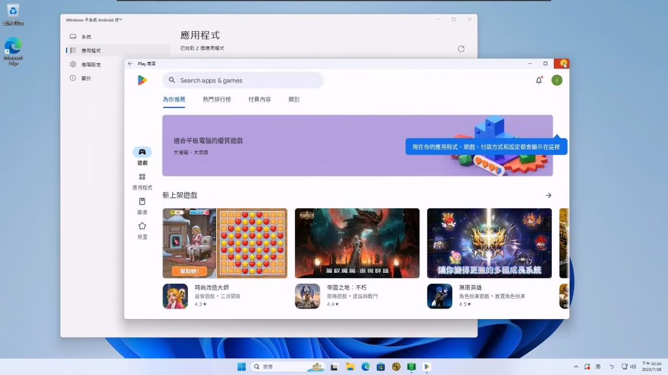Click the Play Store taskbar icon
Screen dimensions: 668x375
427,367
